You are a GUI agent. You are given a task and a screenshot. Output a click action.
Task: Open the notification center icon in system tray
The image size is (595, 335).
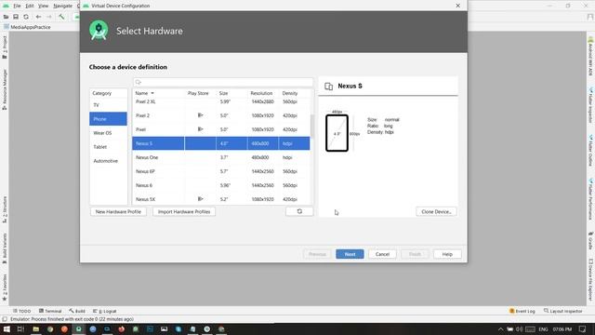point(583,328)
